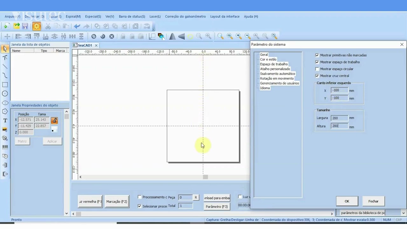Viewport: 407px width, 229px height.
Task: Select the input port tool
Action: [5, 165]
